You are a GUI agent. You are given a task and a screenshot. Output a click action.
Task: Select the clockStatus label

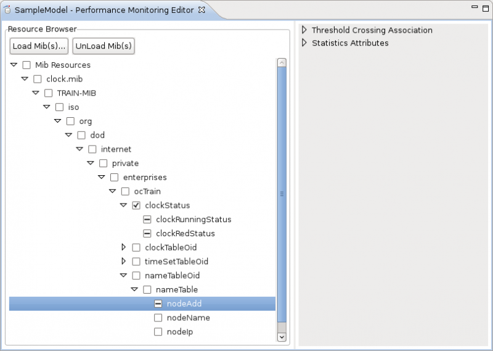168,205
